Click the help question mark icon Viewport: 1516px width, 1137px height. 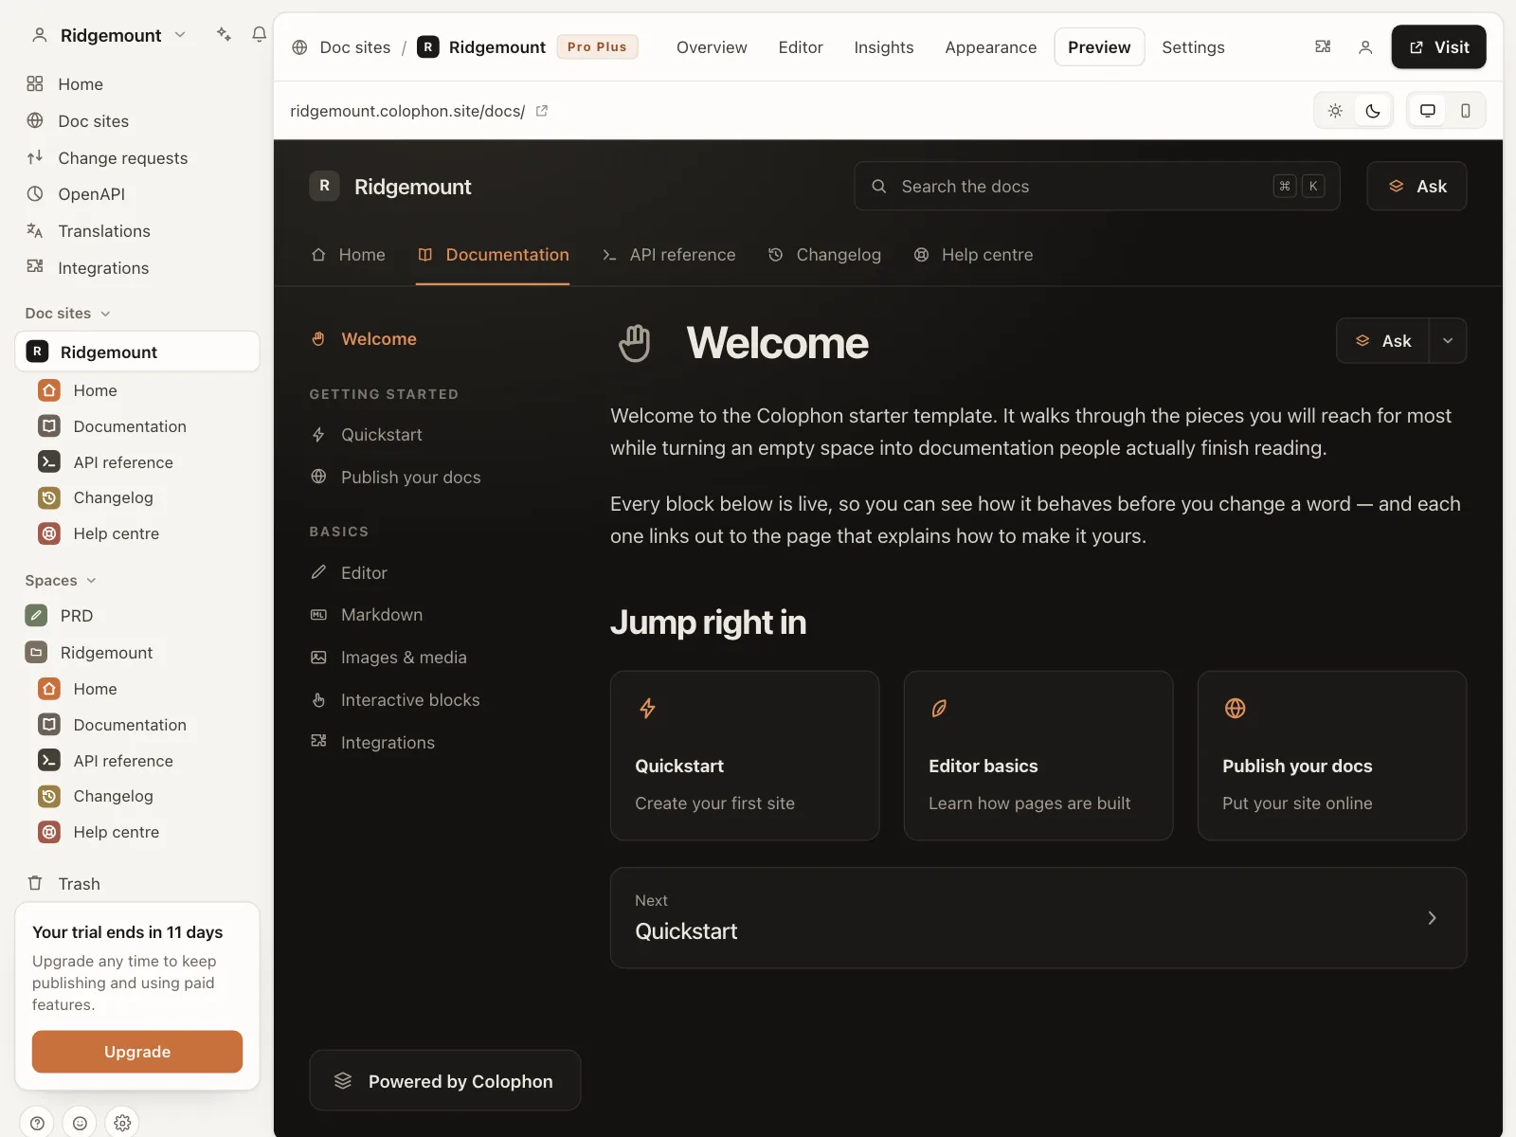(37, 1123)
